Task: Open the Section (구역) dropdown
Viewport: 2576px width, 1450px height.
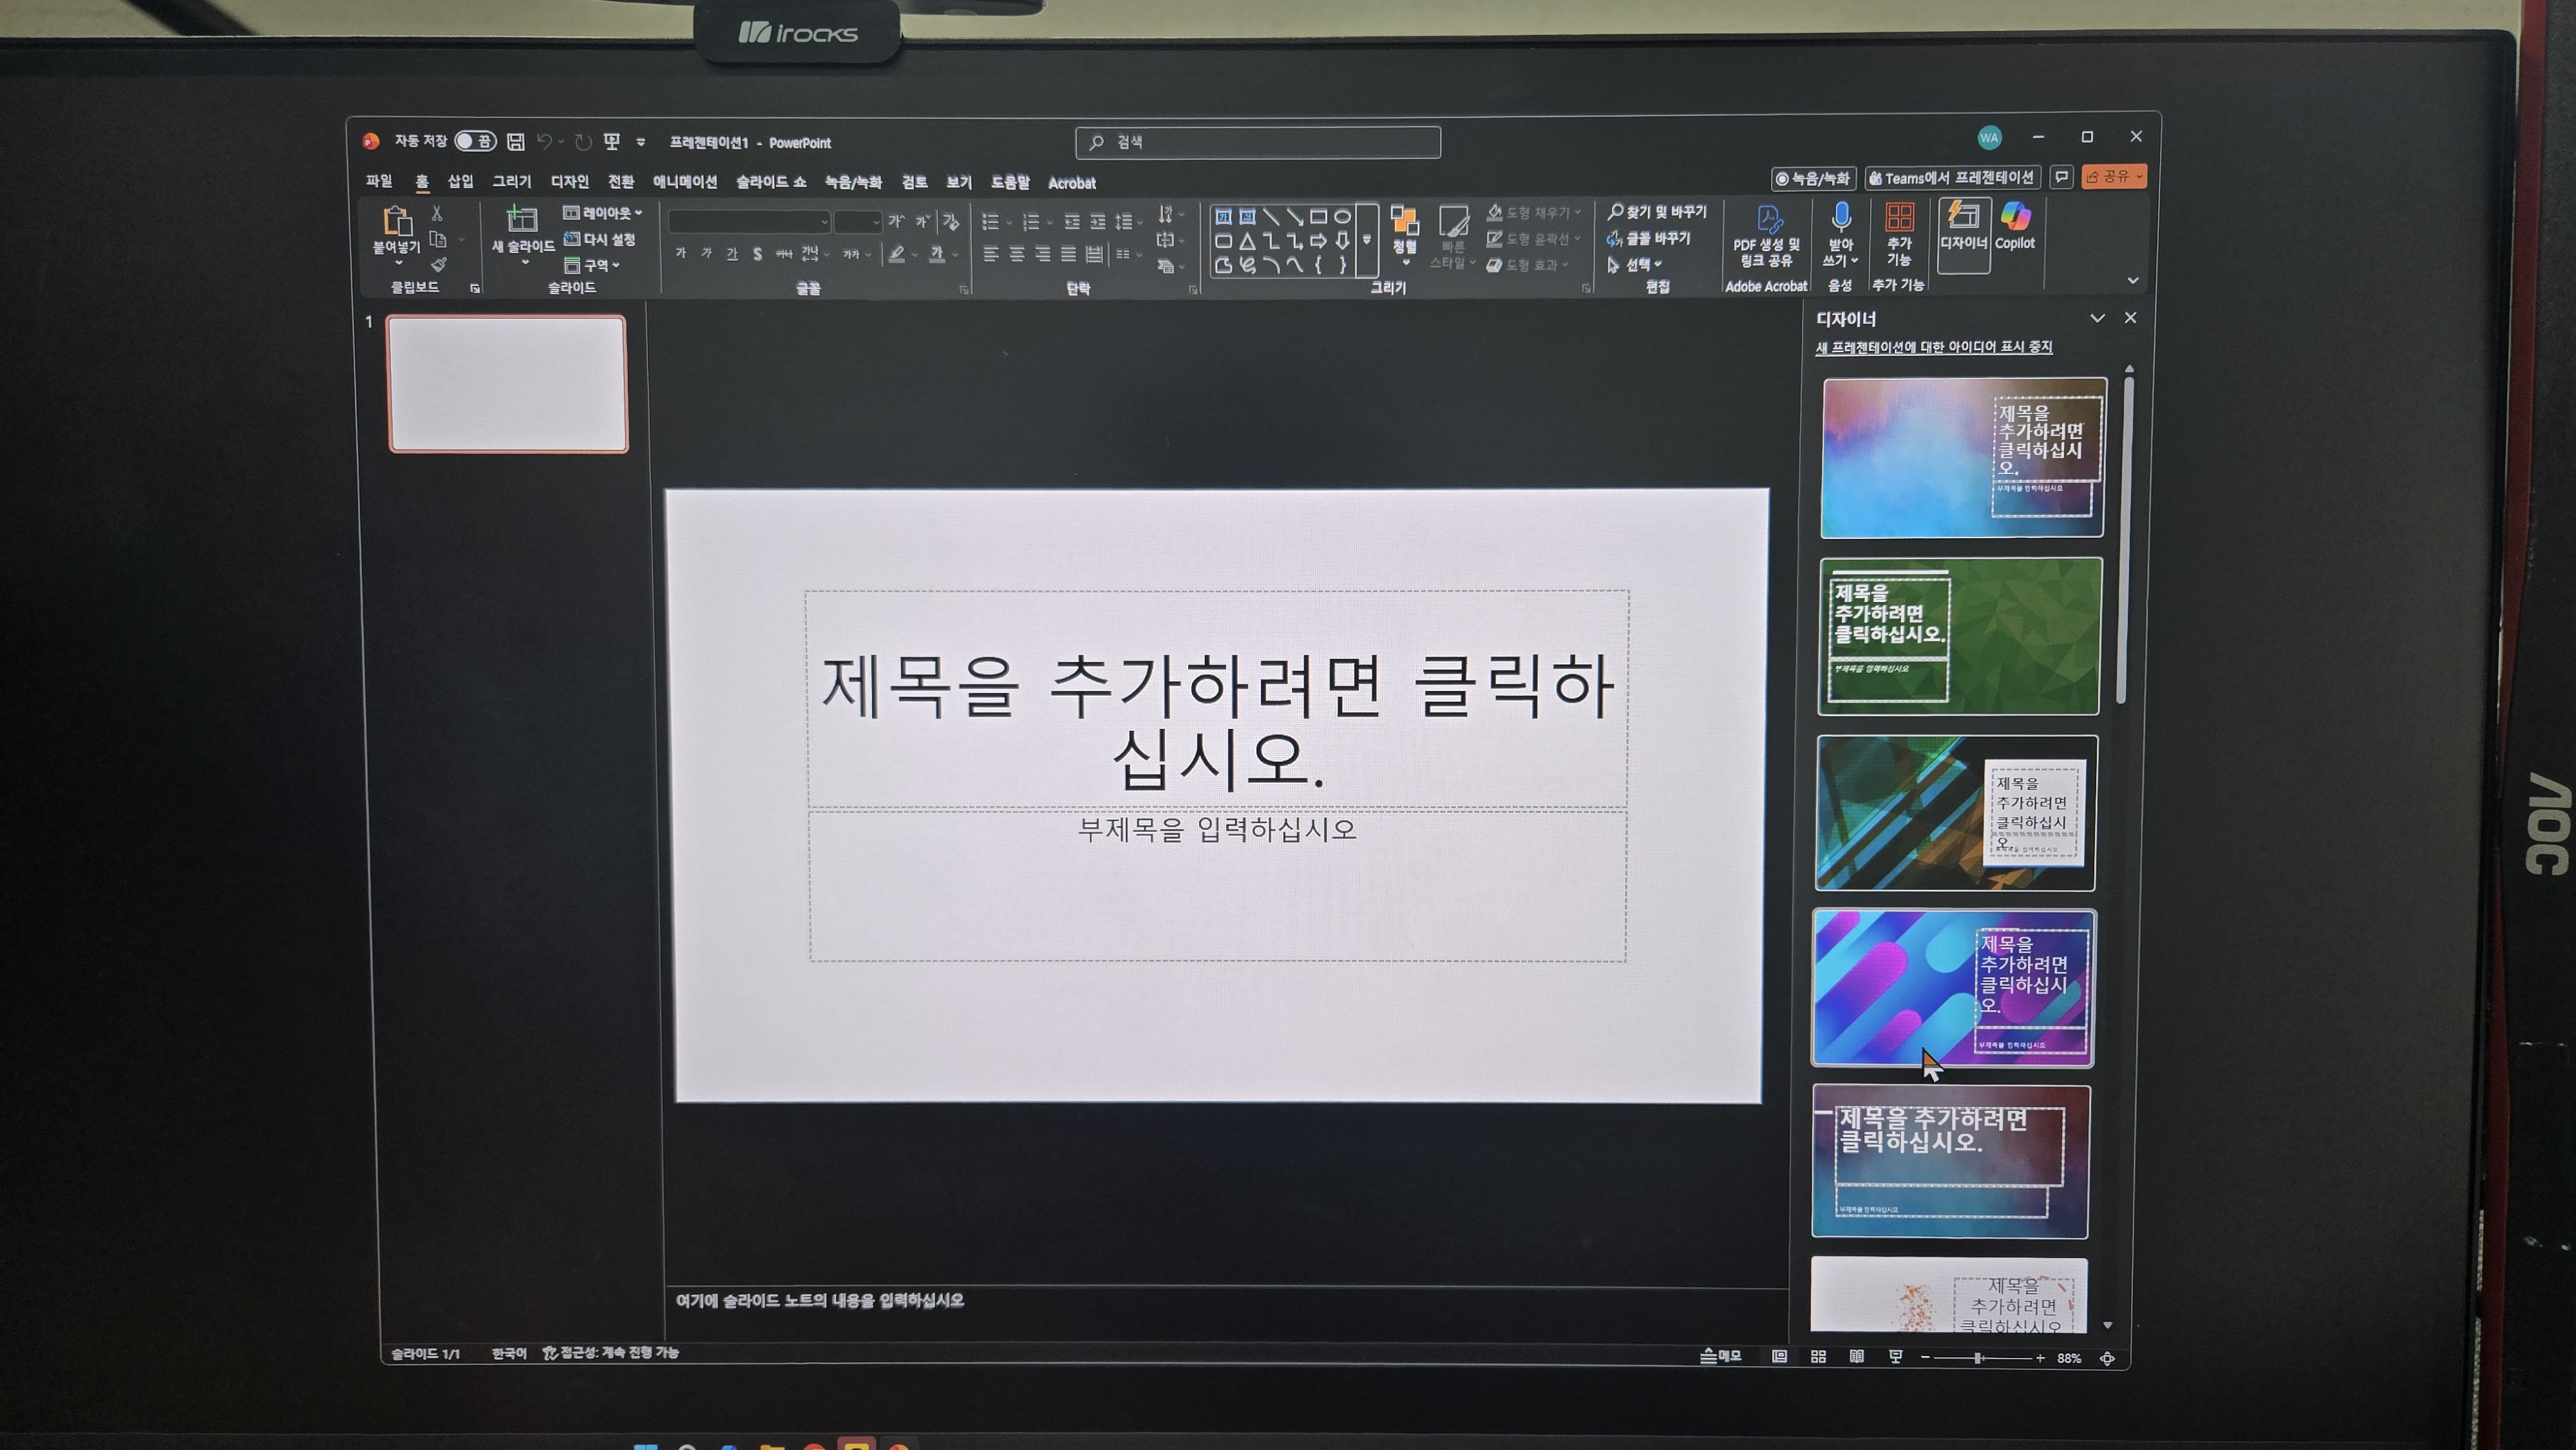Action: coord(592,265)
